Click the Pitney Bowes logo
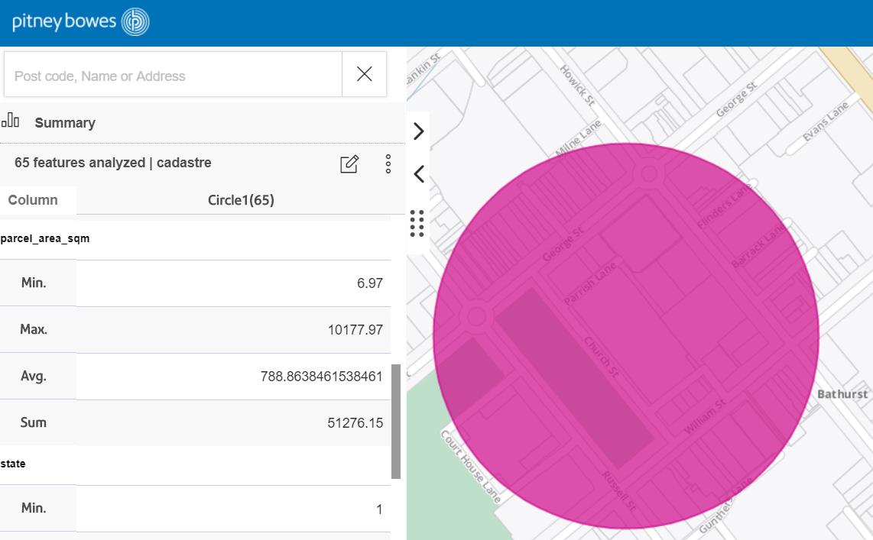Image resolution: width=873 pixels, height=540 pixels. click(80, 22)
